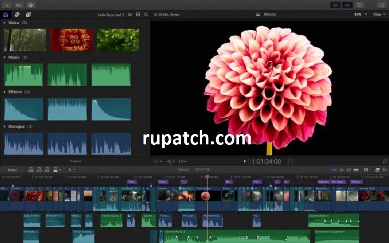The height and width of the screenshot is (243, 389).
Task: Toggle the Timeline panel visibility button
Action: (348, 5)
